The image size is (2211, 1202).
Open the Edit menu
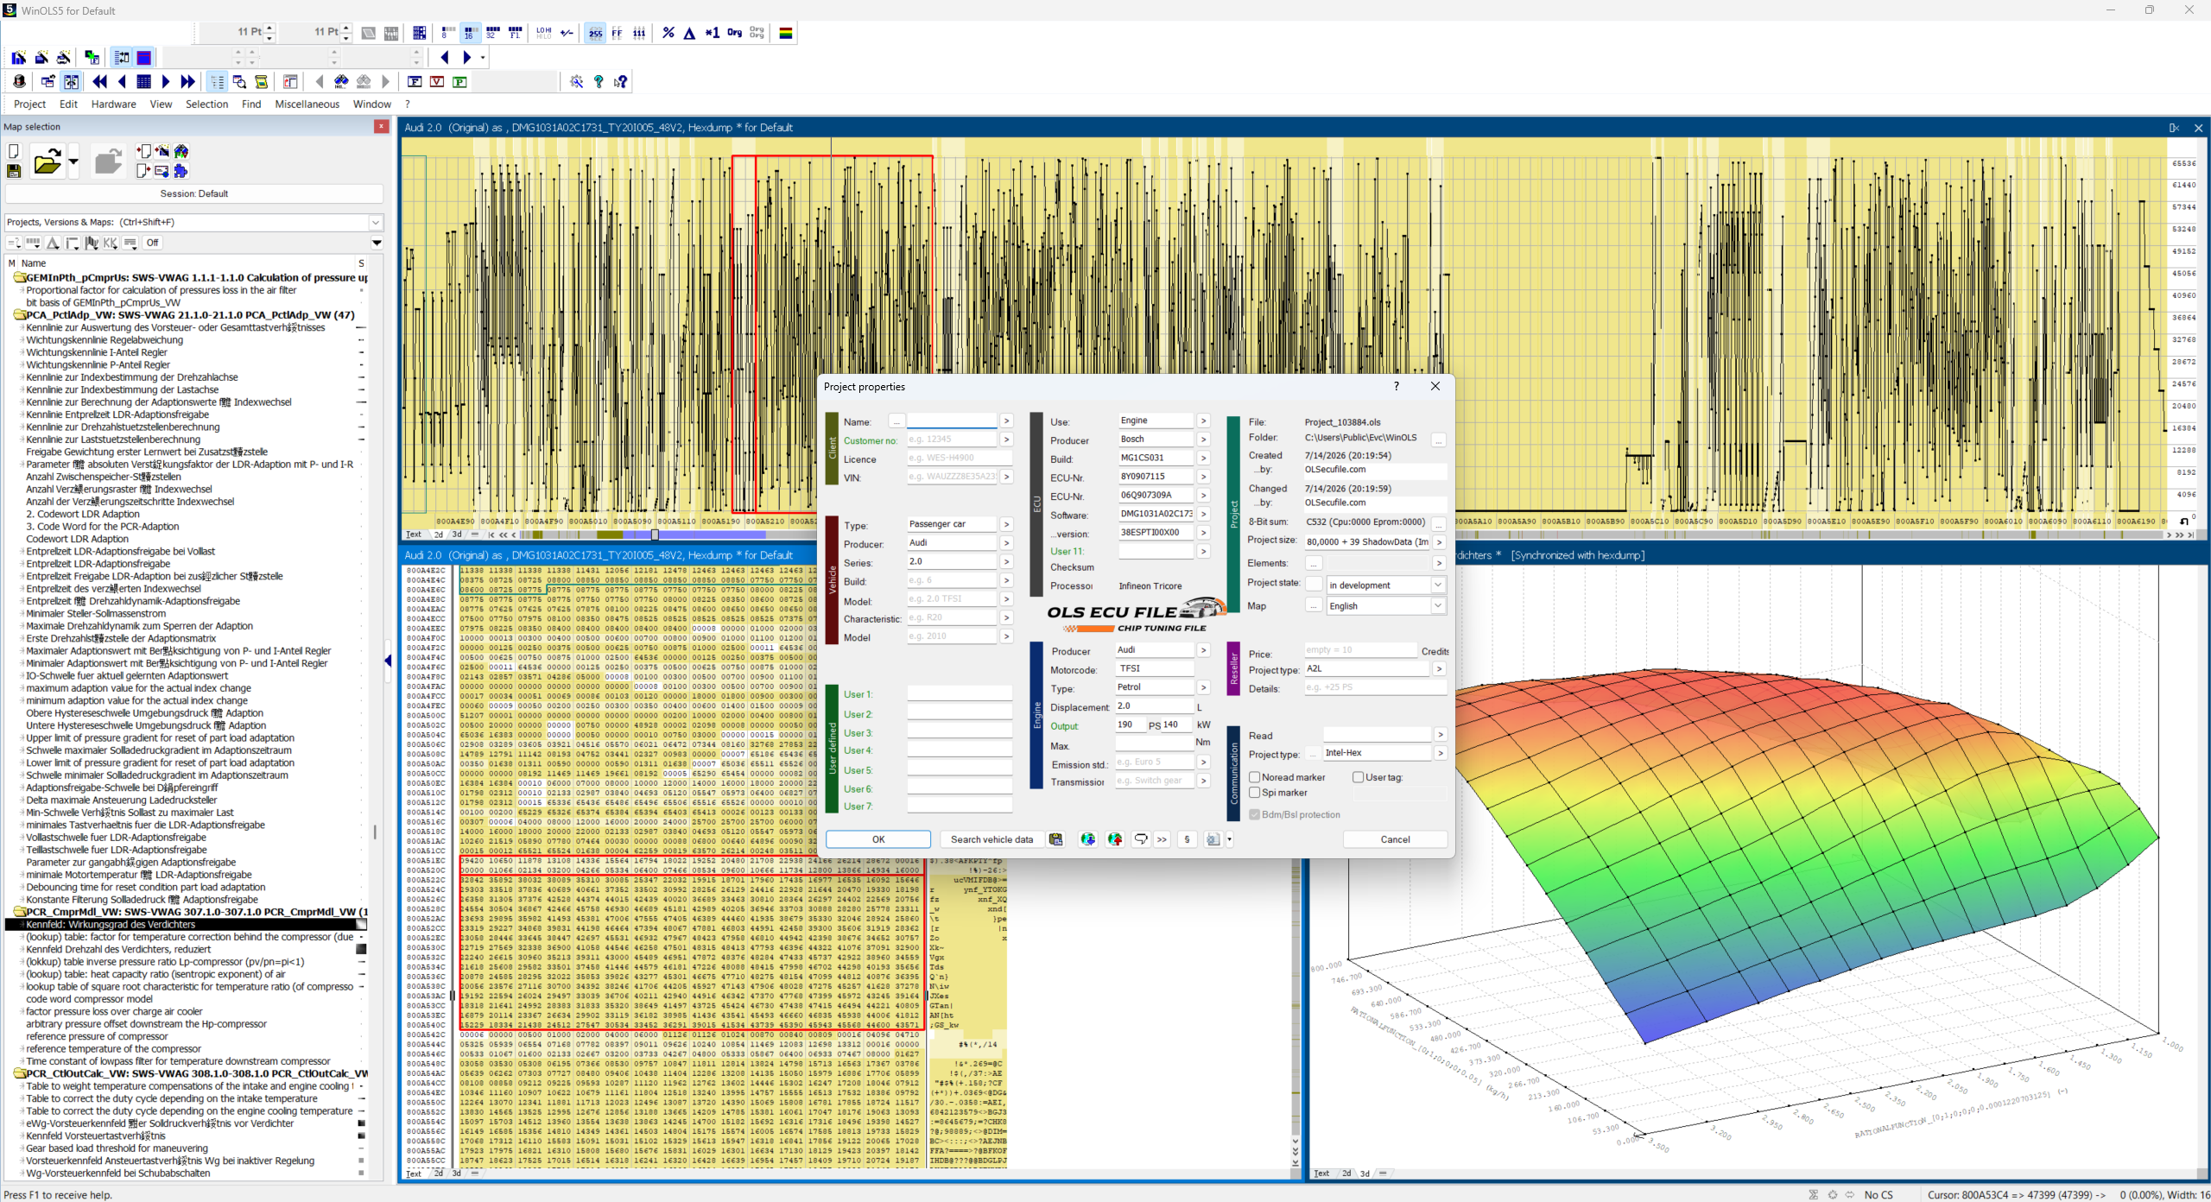pos(68,104)
